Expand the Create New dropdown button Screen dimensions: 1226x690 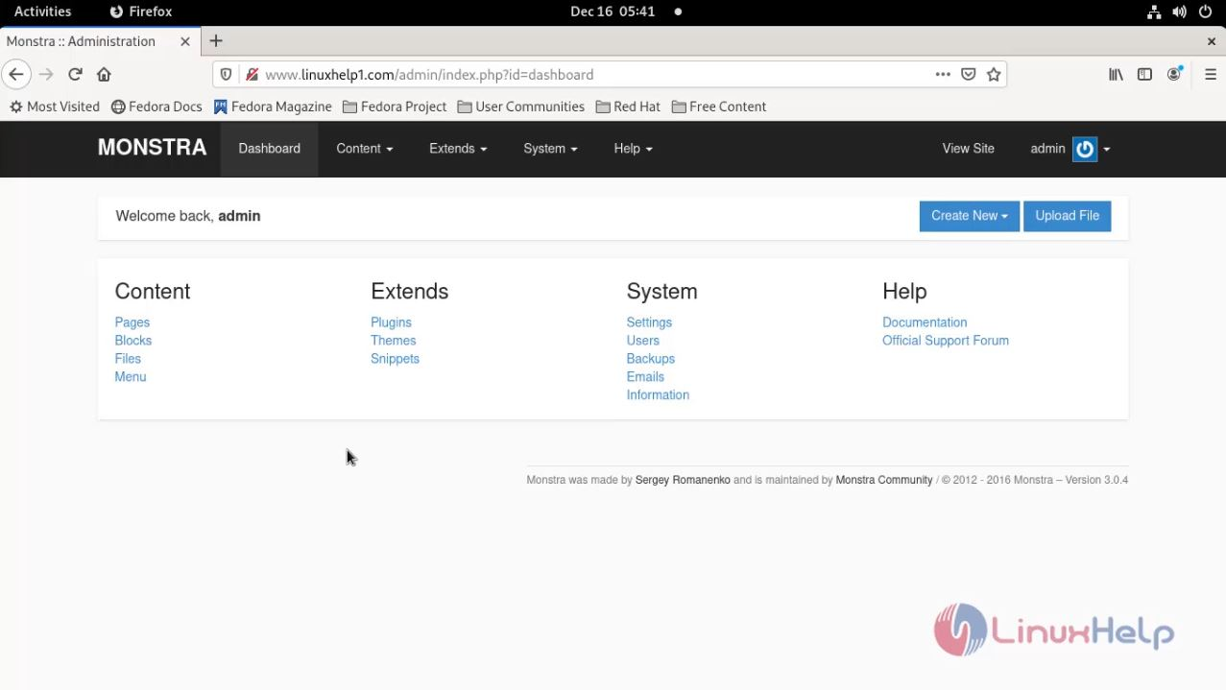pos(969,216)
